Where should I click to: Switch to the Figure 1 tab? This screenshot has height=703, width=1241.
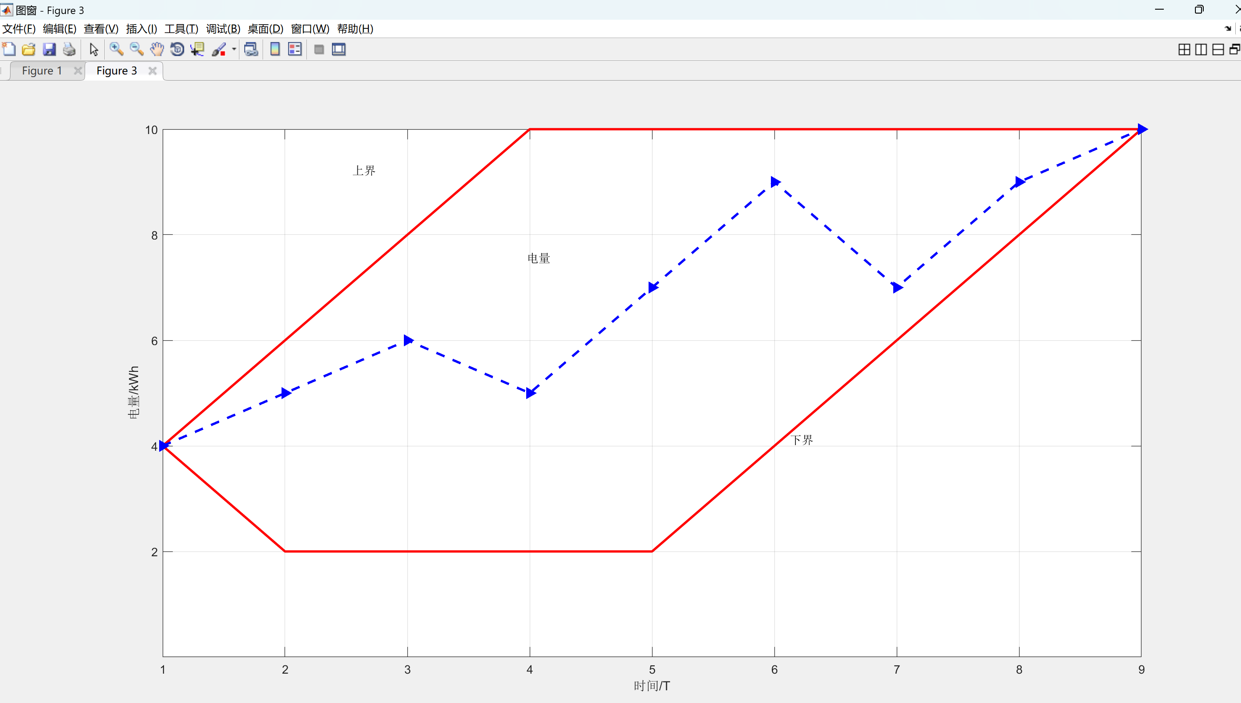[42, 71]
